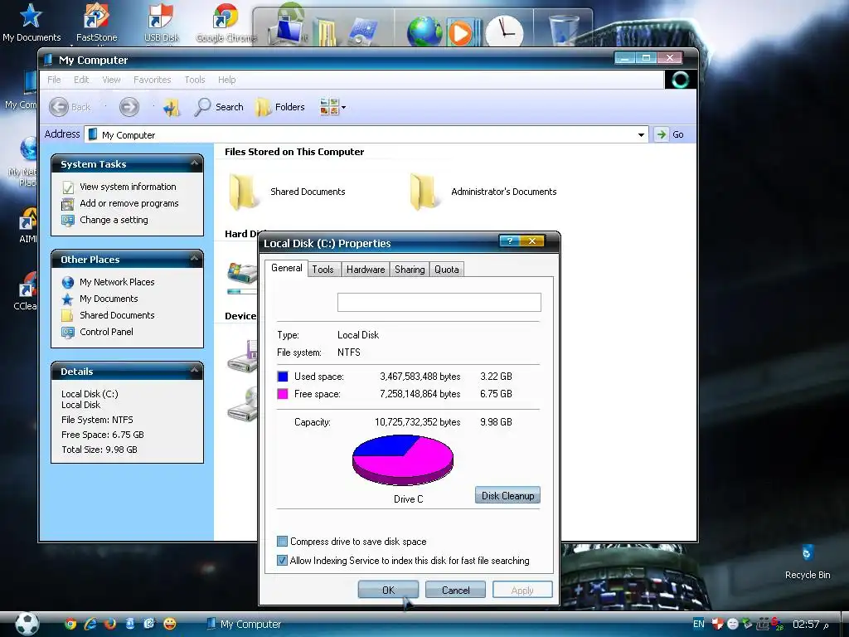The width and height of the screenshot is (849, 637).
Task: Expand the Address bar dropdown arrow
Action: pos(641,134)
